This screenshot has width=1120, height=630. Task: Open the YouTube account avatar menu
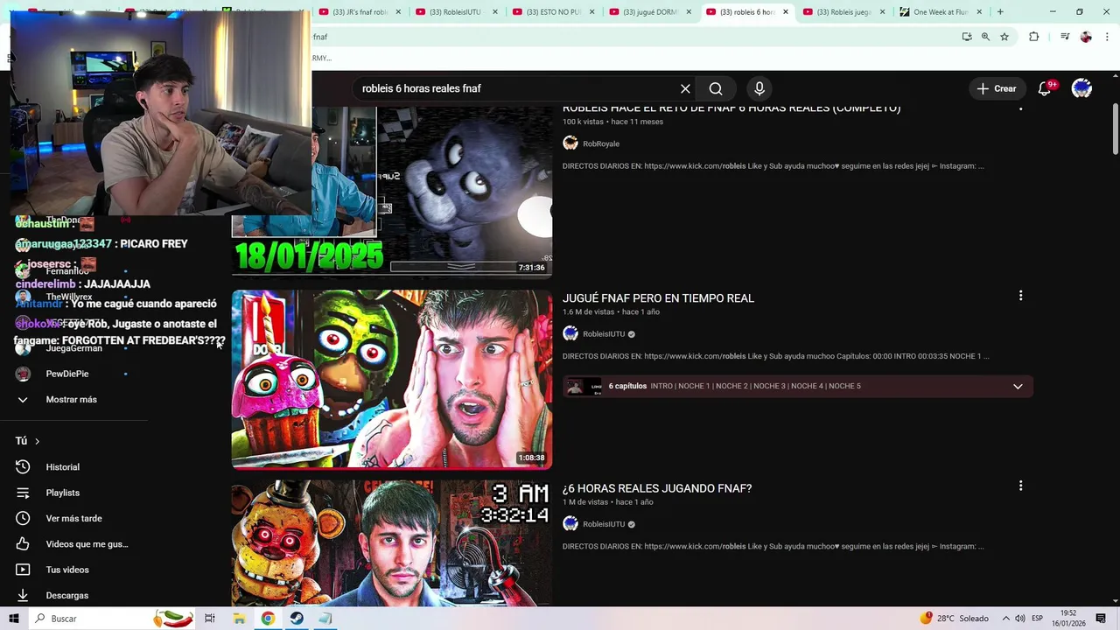[x=1081, y=88]
